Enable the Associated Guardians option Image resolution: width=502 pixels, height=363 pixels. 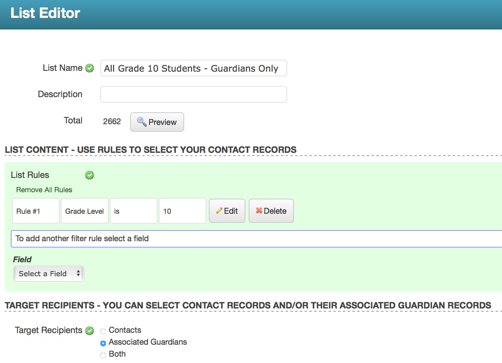click(103, 343)
